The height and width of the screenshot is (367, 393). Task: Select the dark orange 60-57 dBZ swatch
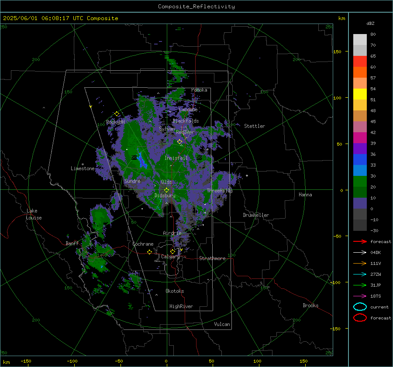360,72
